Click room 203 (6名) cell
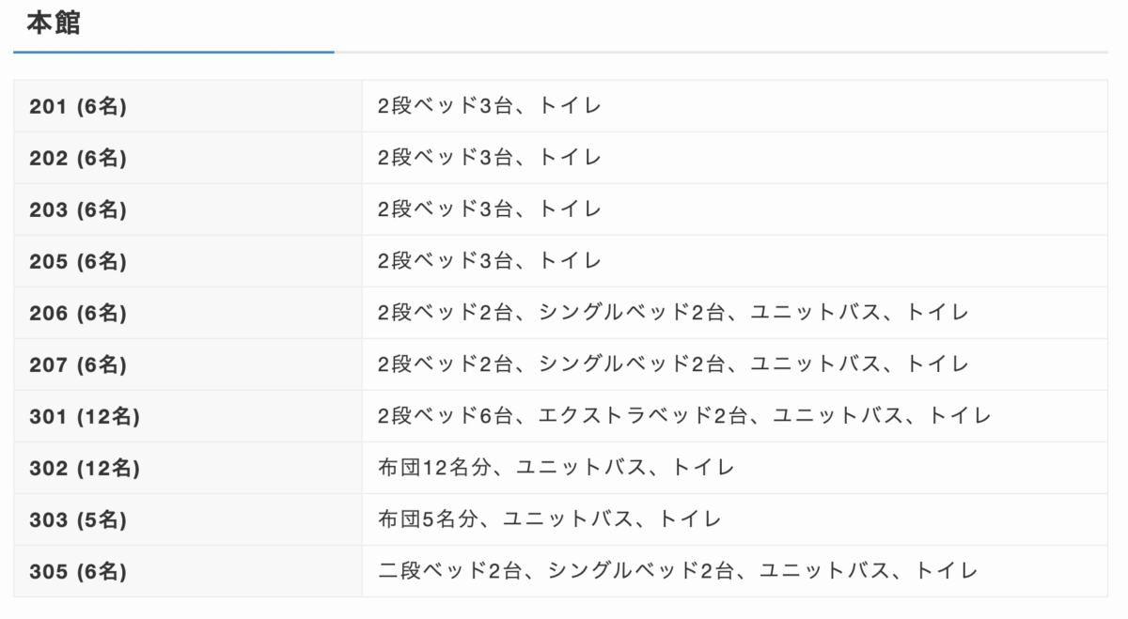 point(78,210)
